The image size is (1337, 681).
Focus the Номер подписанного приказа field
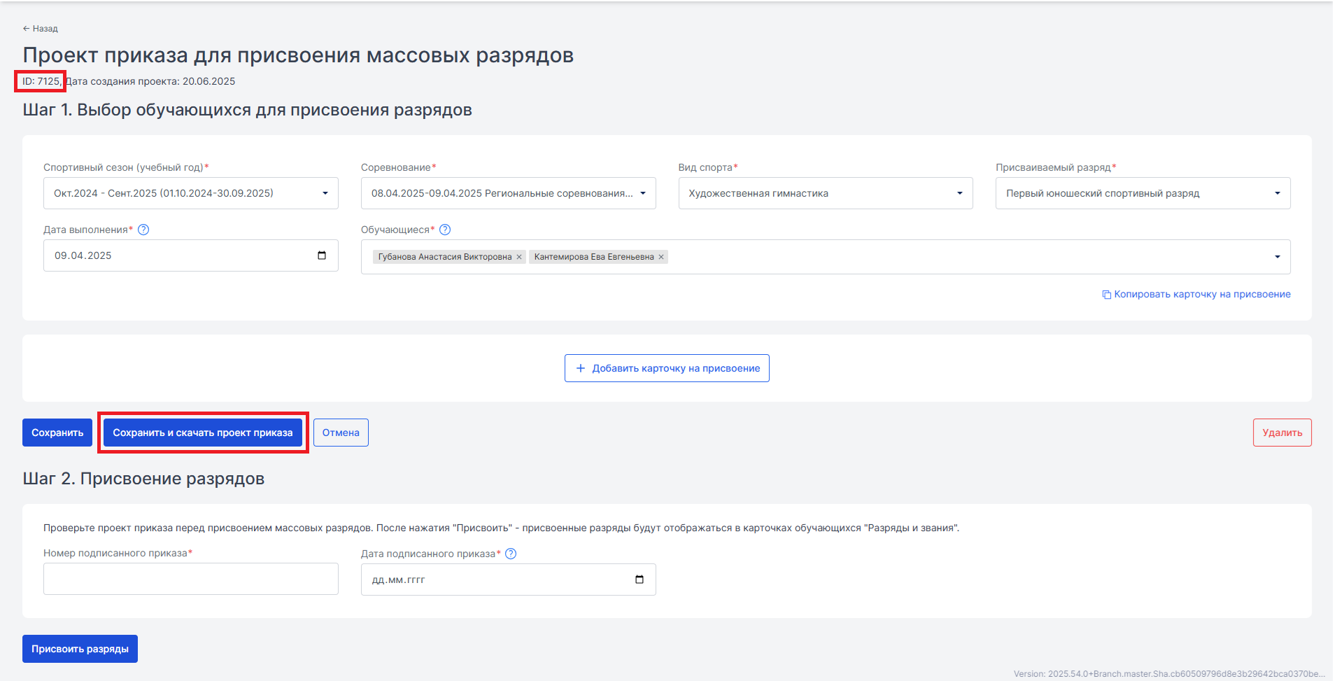191,579
